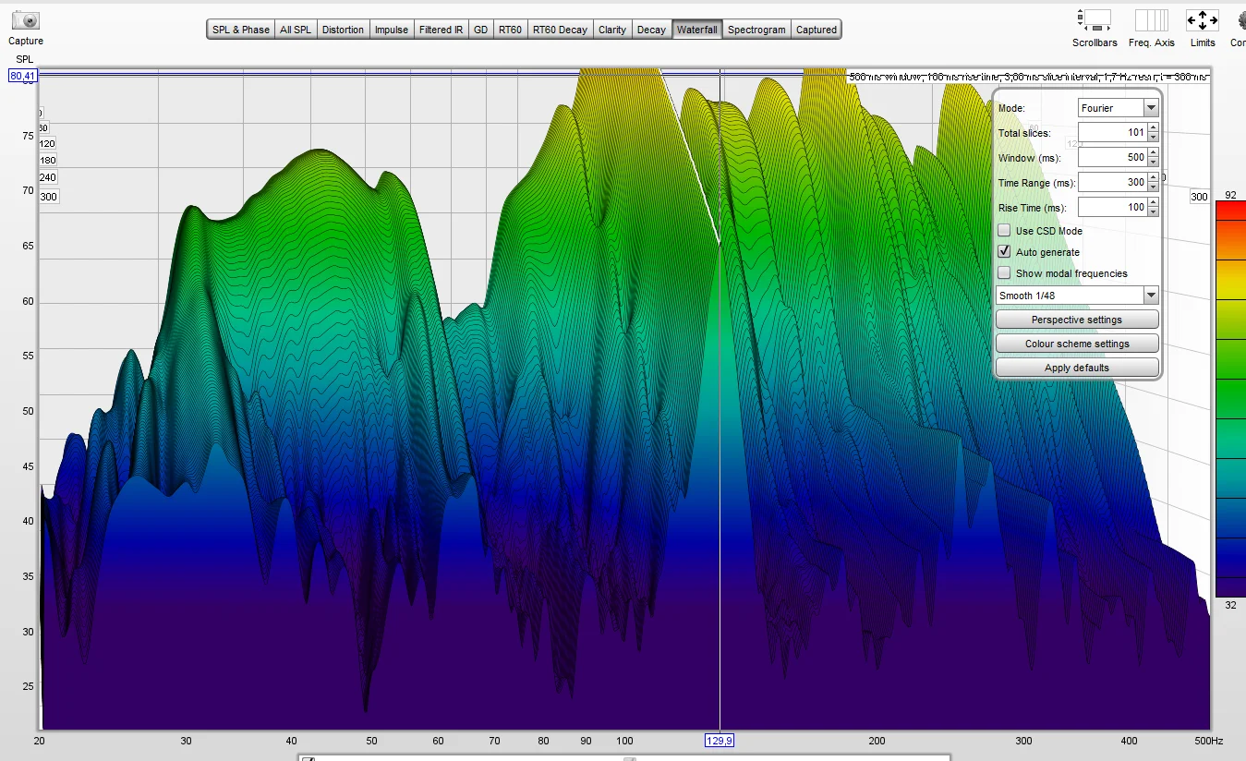This screenshot has height=761, width=1246.
Task: Enable Show modal frequencies checkbox
Action: pos(1004,273)
